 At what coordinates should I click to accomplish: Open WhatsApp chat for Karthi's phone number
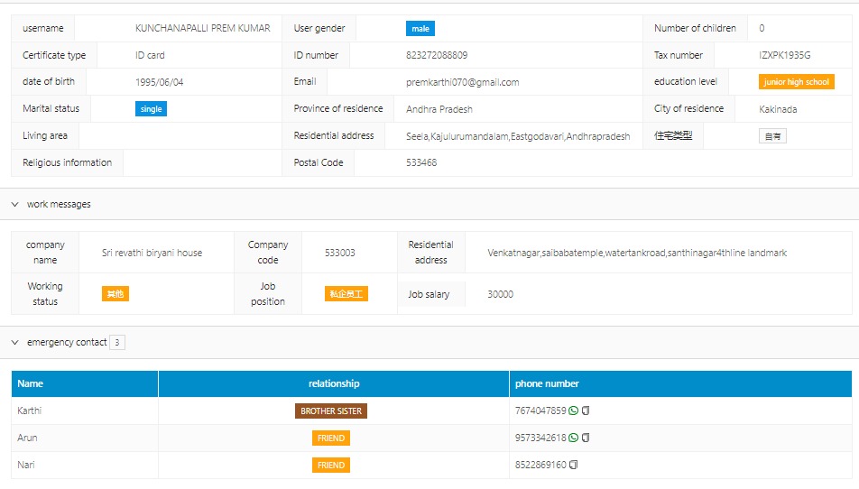pos(573,411)
